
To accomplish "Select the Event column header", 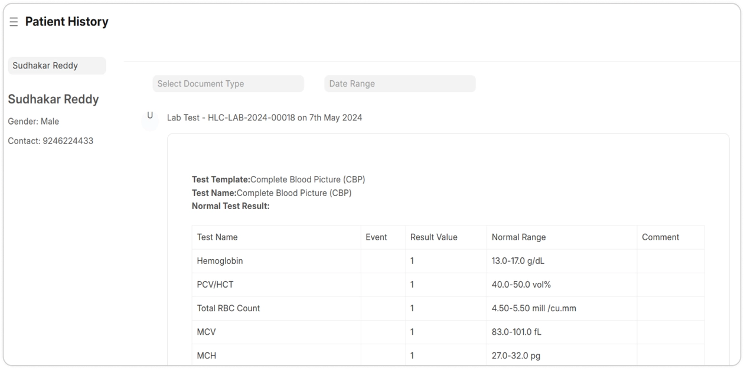I will (376, 237).
